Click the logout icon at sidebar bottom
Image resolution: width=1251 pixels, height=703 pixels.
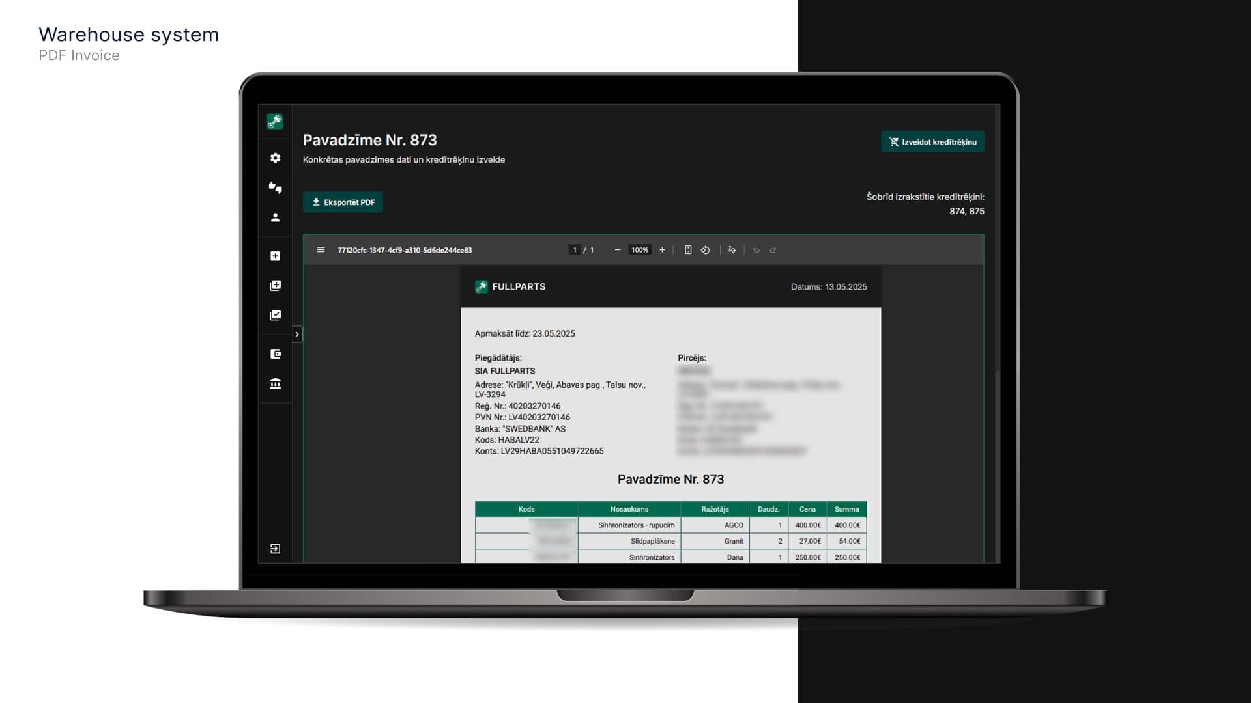point(275,549)
